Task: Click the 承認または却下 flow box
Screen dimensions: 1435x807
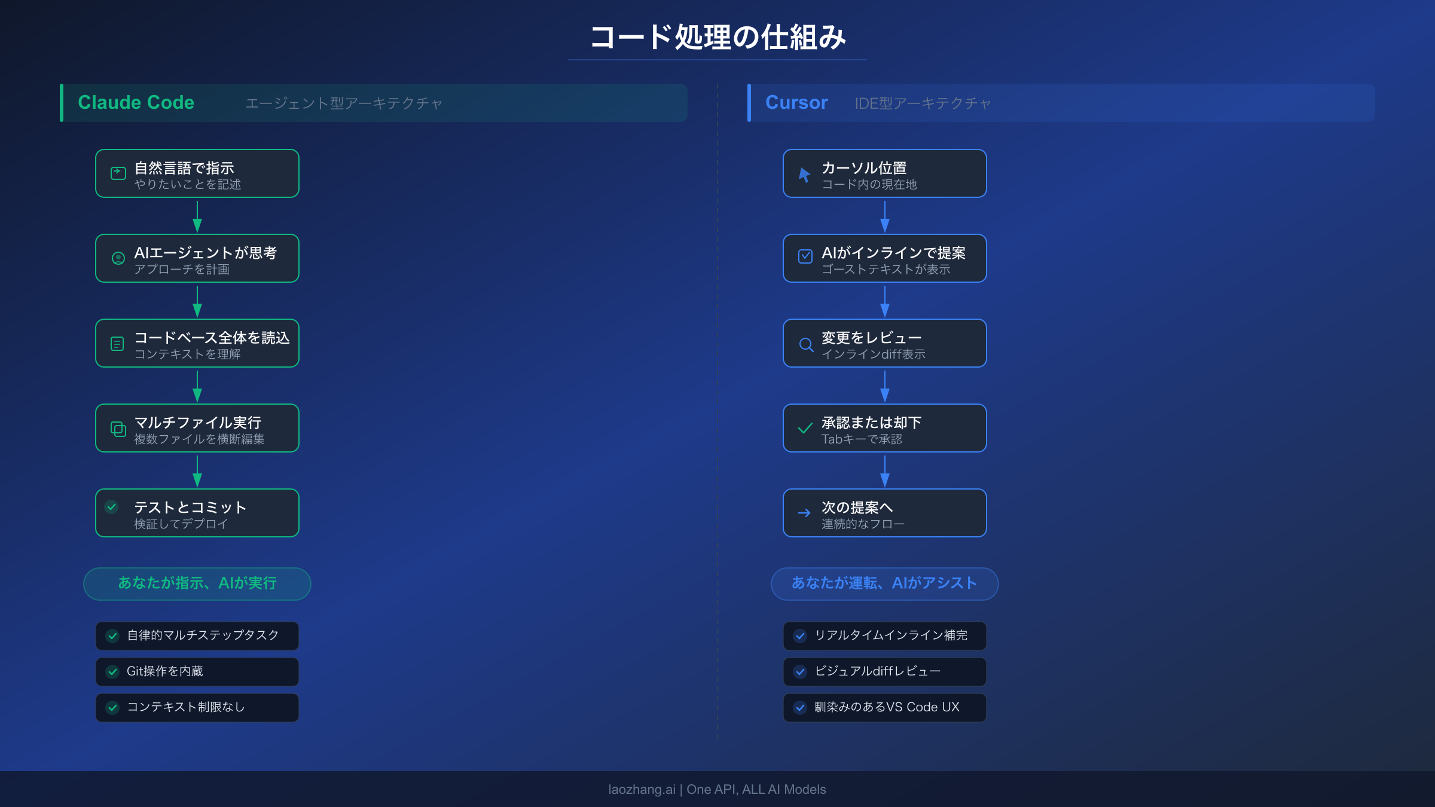Action: [x=884, y=428]
